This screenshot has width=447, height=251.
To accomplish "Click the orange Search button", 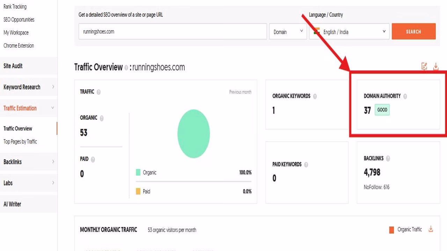I will pyautogui.click(x=413, y=31).
